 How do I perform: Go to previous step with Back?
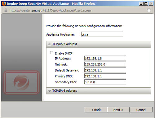(x=96, y=110)
